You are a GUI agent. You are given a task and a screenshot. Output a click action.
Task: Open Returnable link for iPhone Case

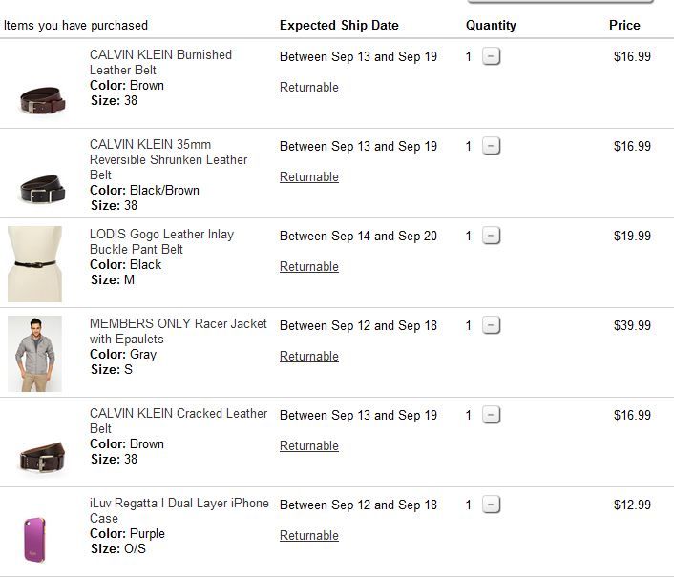[x=308, y=536]
